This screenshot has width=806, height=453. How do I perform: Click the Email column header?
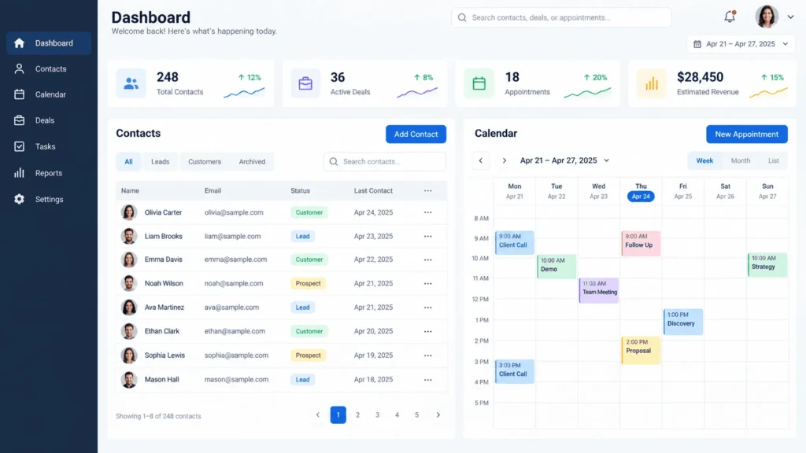[x=213, y=190]
